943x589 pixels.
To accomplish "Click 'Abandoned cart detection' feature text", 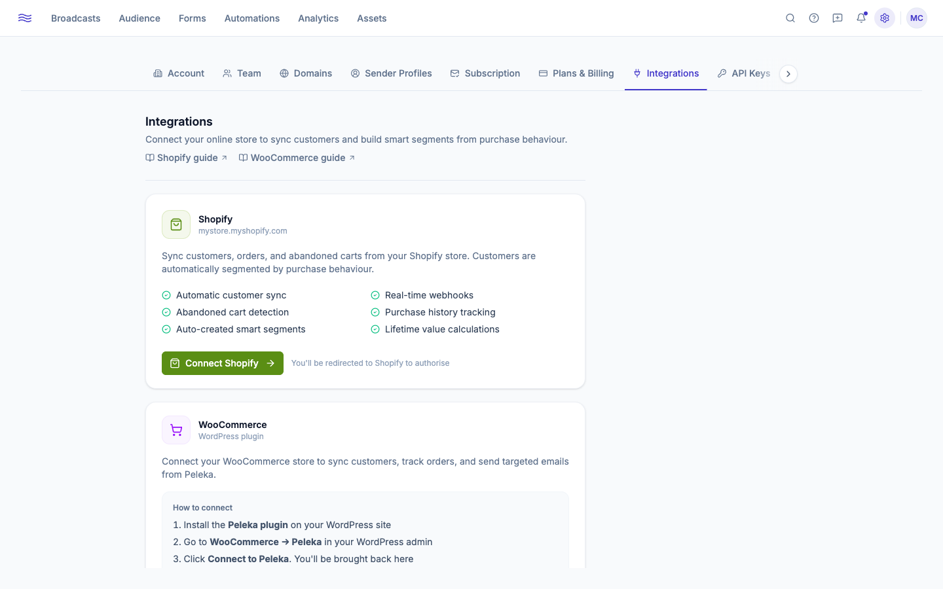I will [232, 312].
